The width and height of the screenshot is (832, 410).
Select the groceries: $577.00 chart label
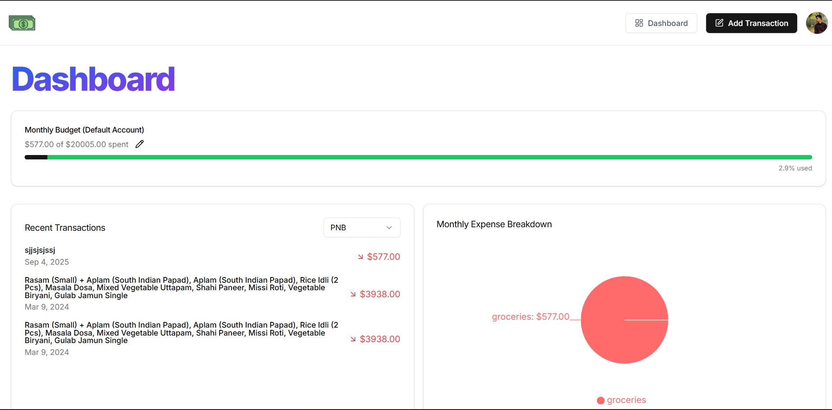[x=530, y=317]
